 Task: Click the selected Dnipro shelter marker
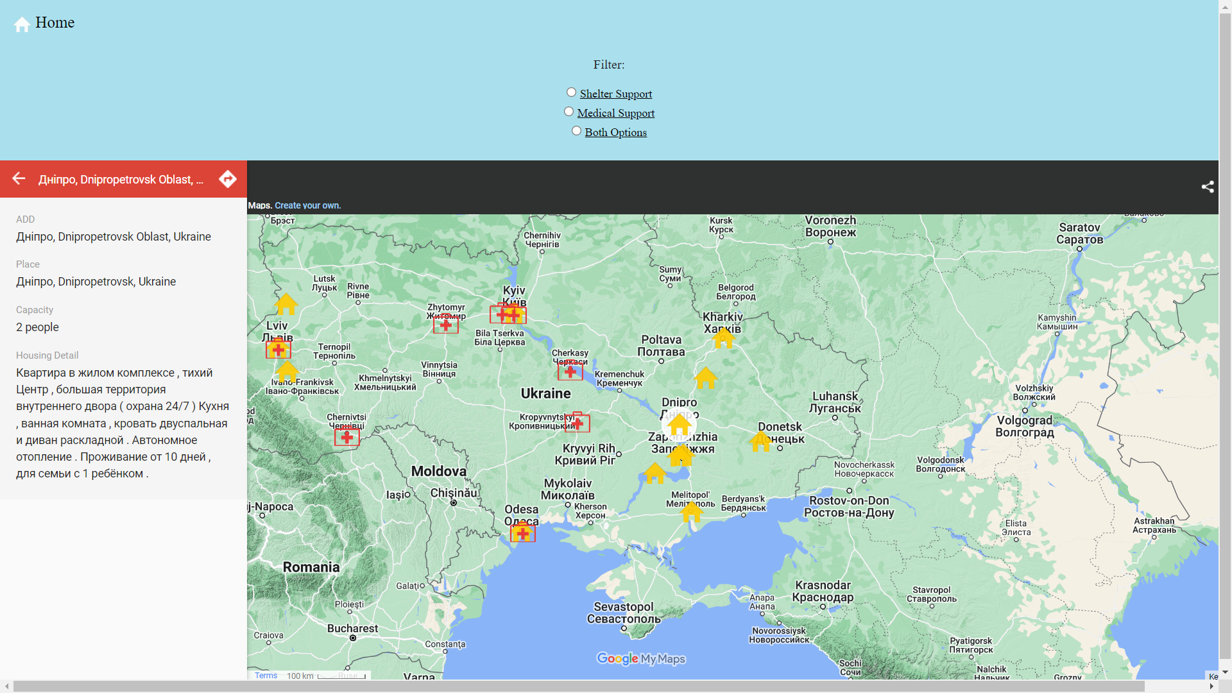pyautogui.click(x=679, y=424)
